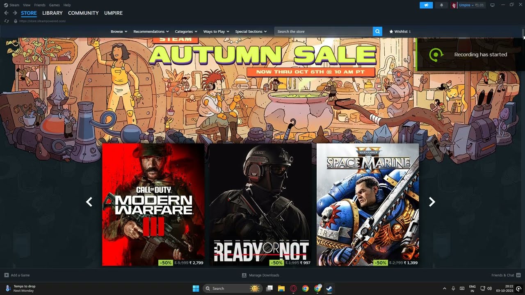
Task: Open the Games menu
Action: tap(54, 5)
